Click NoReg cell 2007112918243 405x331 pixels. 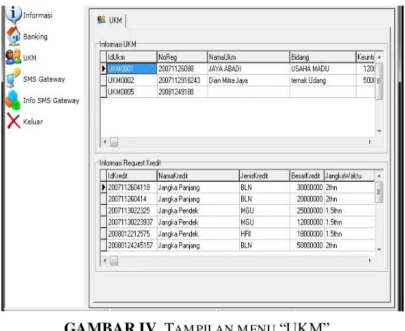tap(182, 80)
